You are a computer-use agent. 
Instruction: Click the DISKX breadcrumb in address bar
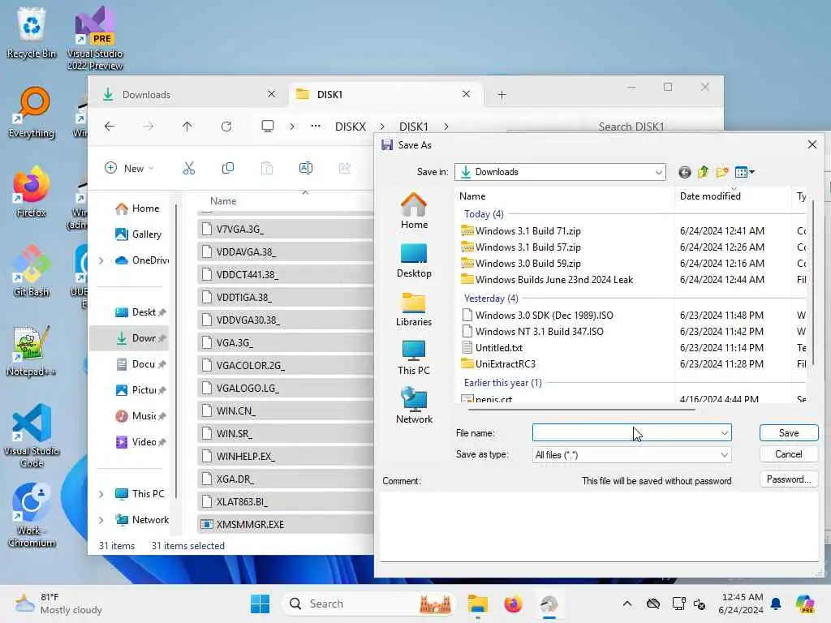click(x=351, y=127)
